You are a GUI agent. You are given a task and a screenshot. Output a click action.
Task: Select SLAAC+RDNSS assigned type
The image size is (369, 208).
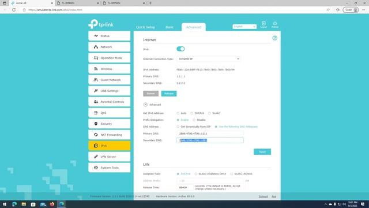pos(232,174)
